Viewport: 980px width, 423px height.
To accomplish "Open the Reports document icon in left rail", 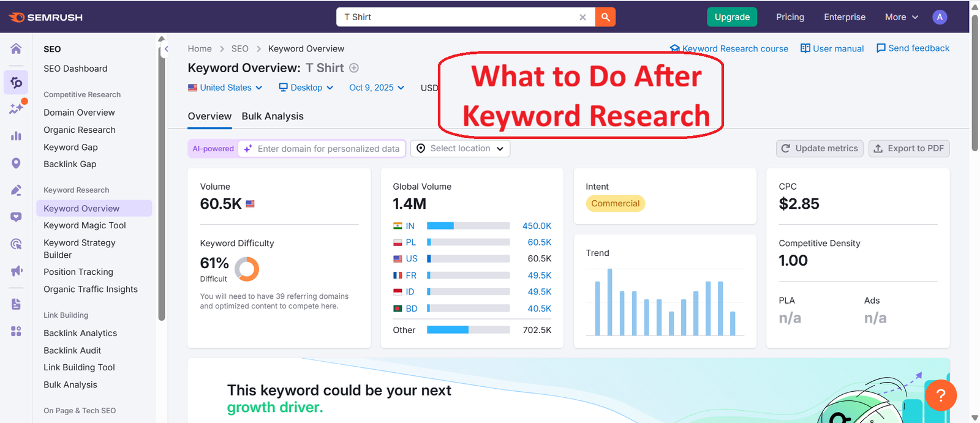I will click(16, 304).
